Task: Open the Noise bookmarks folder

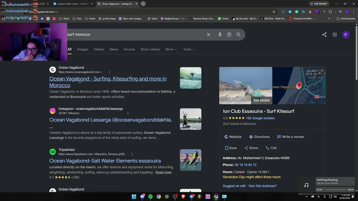Action: click(90, 19)
